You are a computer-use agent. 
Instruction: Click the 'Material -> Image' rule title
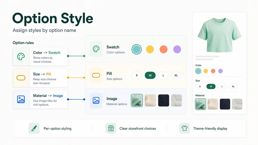48,96
